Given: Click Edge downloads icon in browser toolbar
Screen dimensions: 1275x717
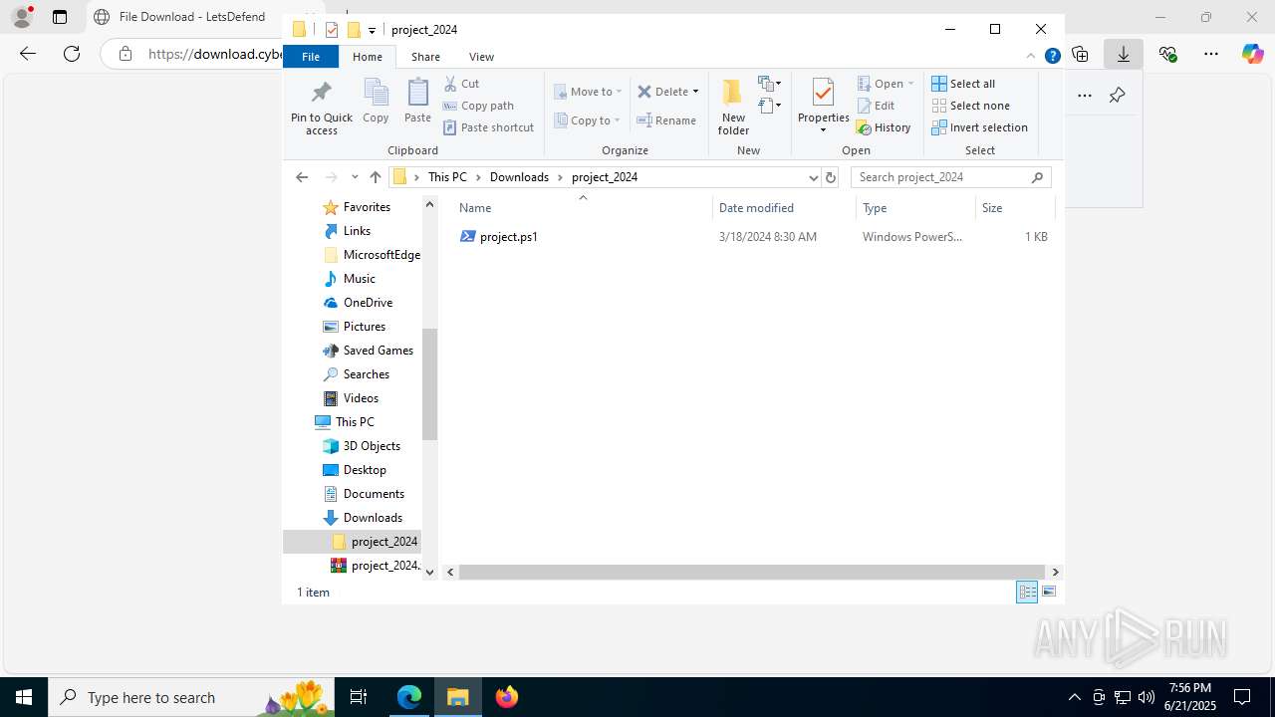Looking at the screenshot, I should pyautogui.click(x=1124, y=54).
